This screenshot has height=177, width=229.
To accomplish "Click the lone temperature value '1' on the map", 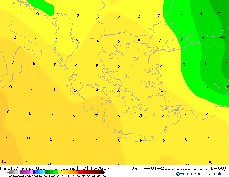I will pos(183,90).
